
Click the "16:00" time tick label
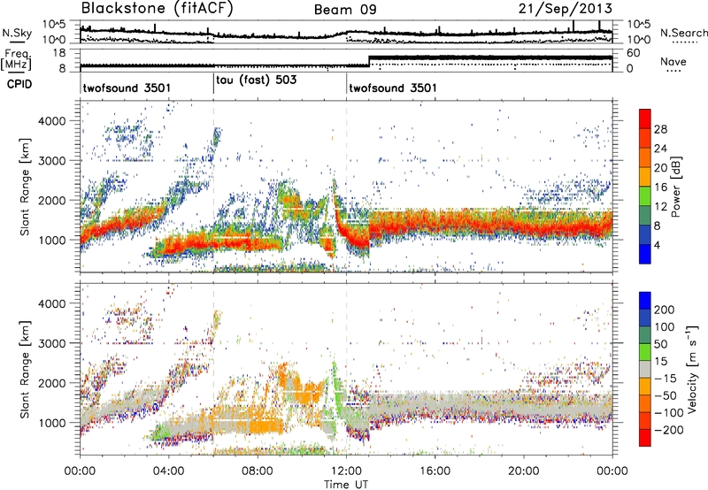tap(435, 471)
